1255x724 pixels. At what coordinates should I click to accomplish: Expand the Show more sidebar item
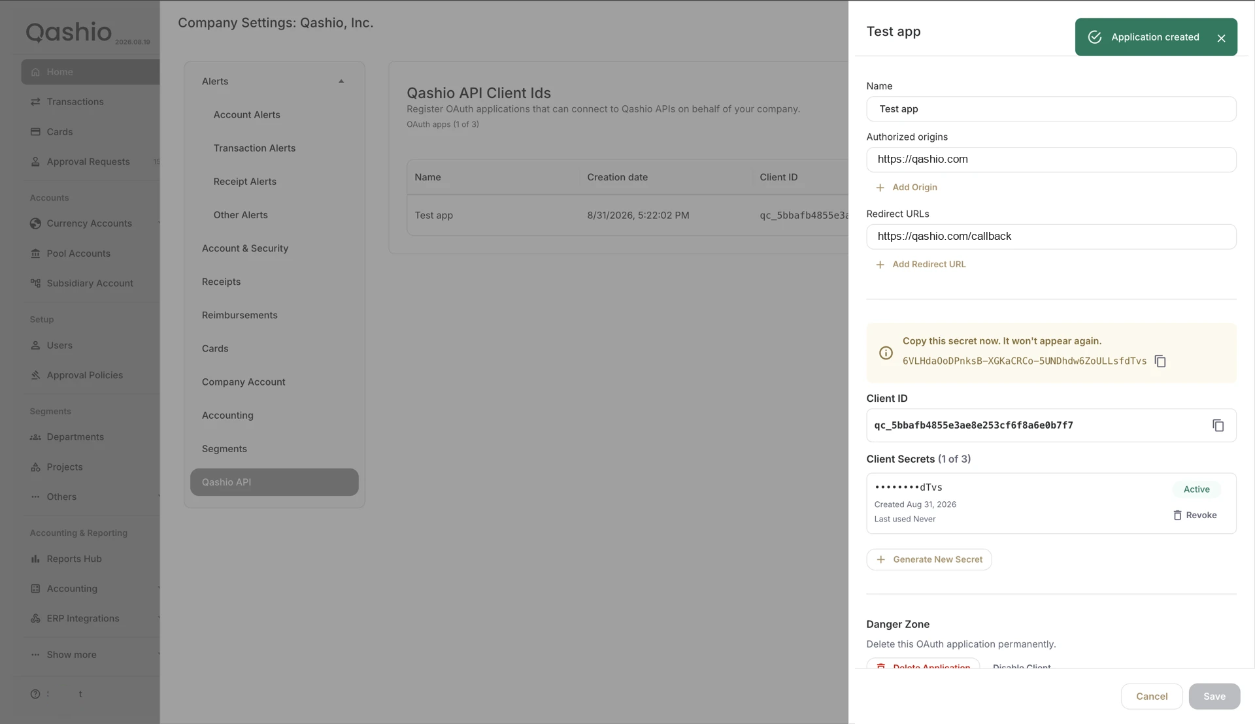[x=90, y=655]
